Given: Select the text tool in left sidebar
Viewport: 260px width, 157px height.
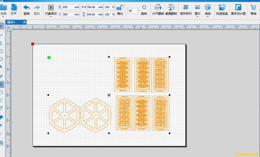Looking at the screenshot, I should point(1,67).
